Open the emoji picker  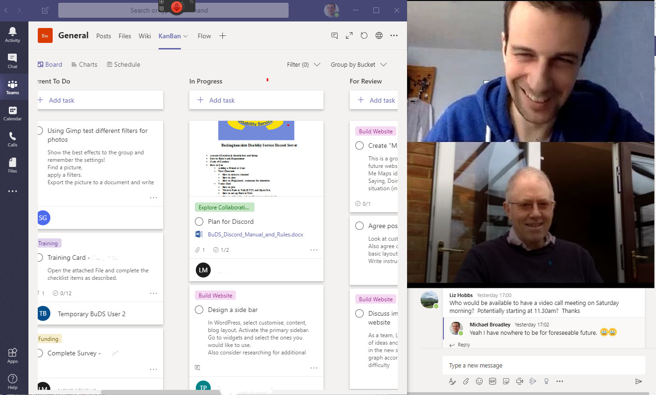click(x=479, y=381)
